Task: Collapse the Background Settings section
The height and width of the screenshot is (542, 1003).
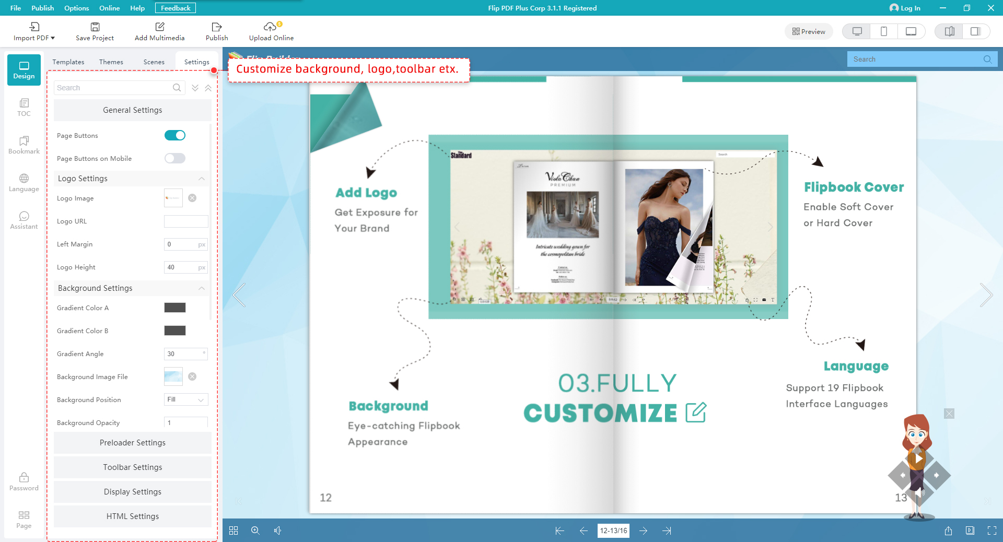Action: (202, 288)
